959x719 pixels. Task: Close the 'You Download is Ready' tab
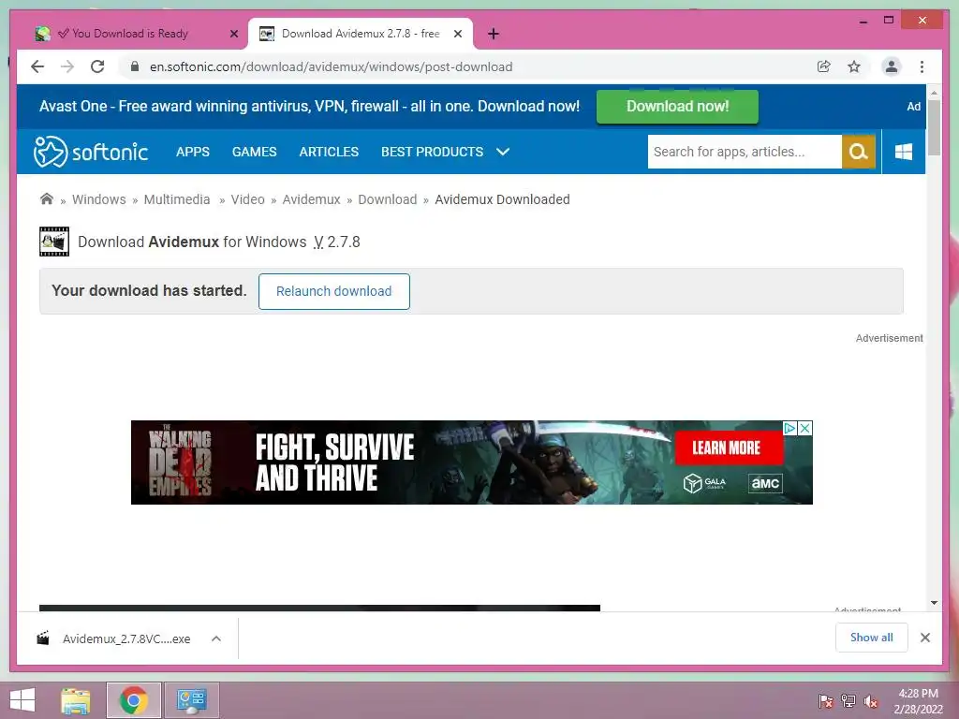click(x=233, y=34)
